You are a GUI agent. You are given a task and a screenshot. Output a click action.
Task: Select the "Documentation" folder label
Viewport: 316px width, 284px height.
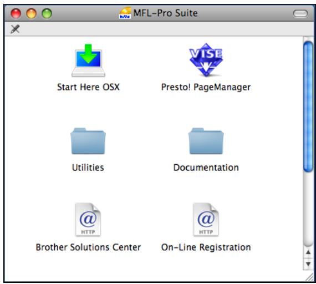(x=206, y=168)
